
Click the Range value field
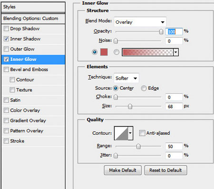click(174, 146)
